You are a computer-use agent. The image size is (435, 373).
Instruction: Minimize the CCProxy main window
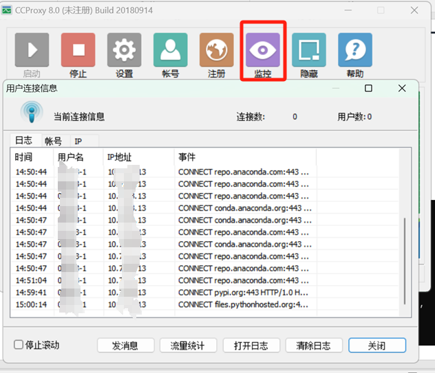(x=348, y=10)
